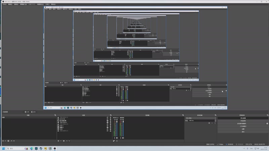Image resolution: width=269 pixels, height=151 pixels.
Task: Add a new scene with the plus icon
Action: [3, 141]
